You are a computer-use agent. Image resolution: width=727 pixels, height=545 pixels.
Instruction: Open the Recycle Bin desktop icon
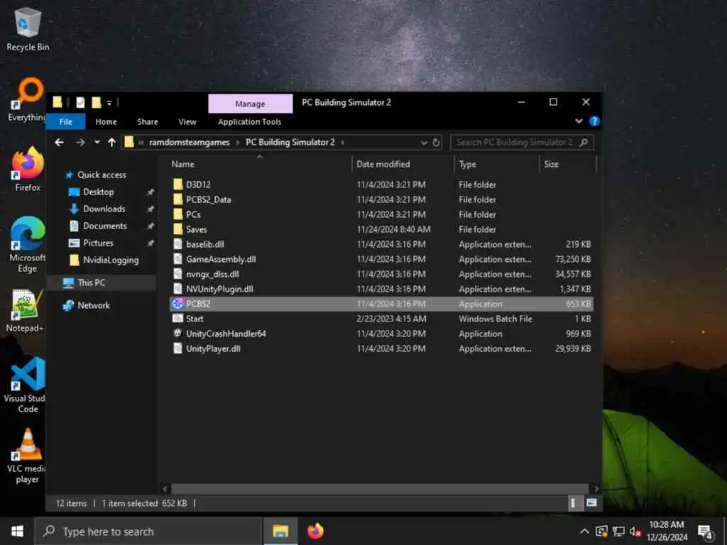28,30
